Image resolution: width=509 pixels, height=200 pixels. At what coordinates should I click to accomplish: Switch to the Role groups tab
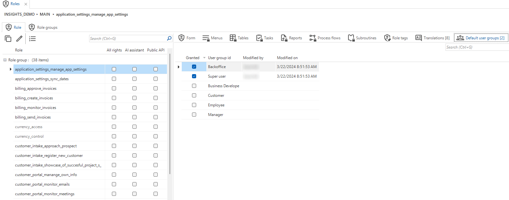coord(43,27)
